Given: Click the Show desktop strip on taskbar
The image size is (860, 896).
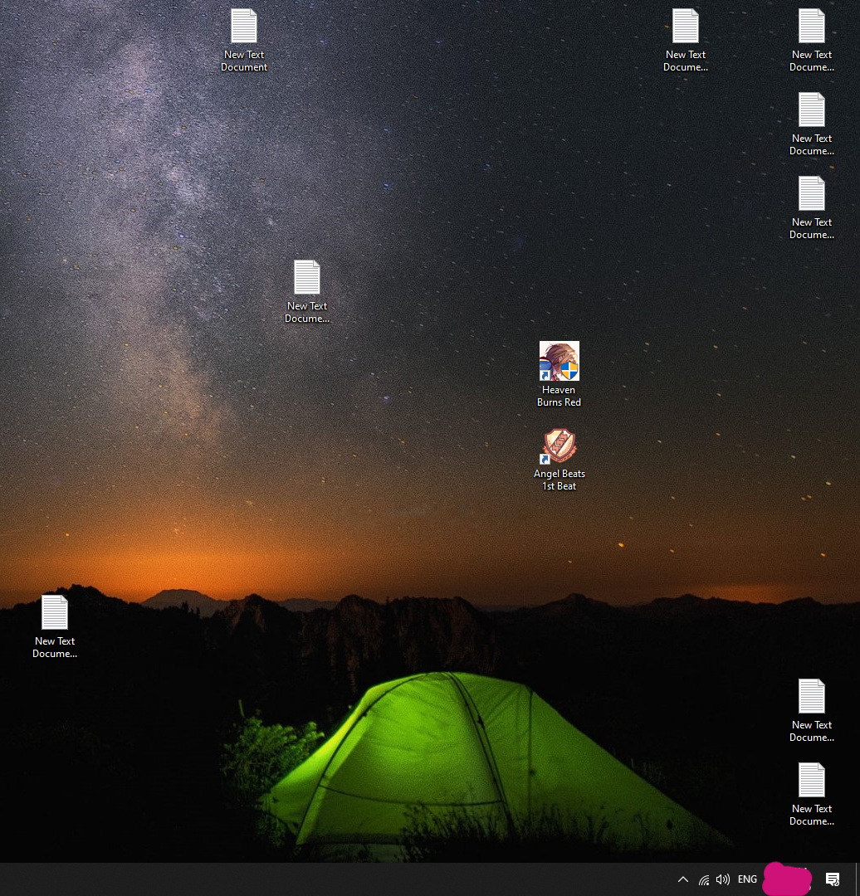Looking at the screenshot, I should [858, 879].
